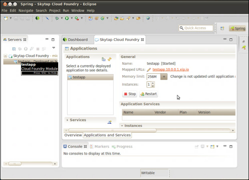Decrease Instances count with down arrow

pyautogui.click(x=153, y=86)
